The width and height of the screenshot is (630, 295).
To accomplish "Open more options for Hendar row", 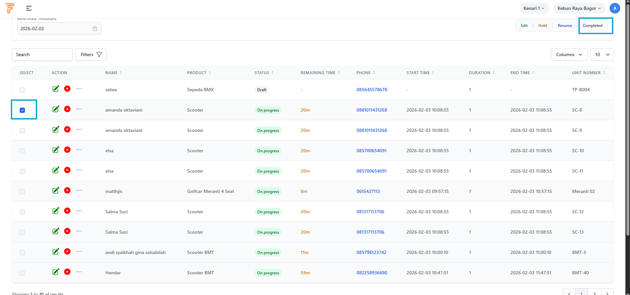I will click(x=79, y=272).
